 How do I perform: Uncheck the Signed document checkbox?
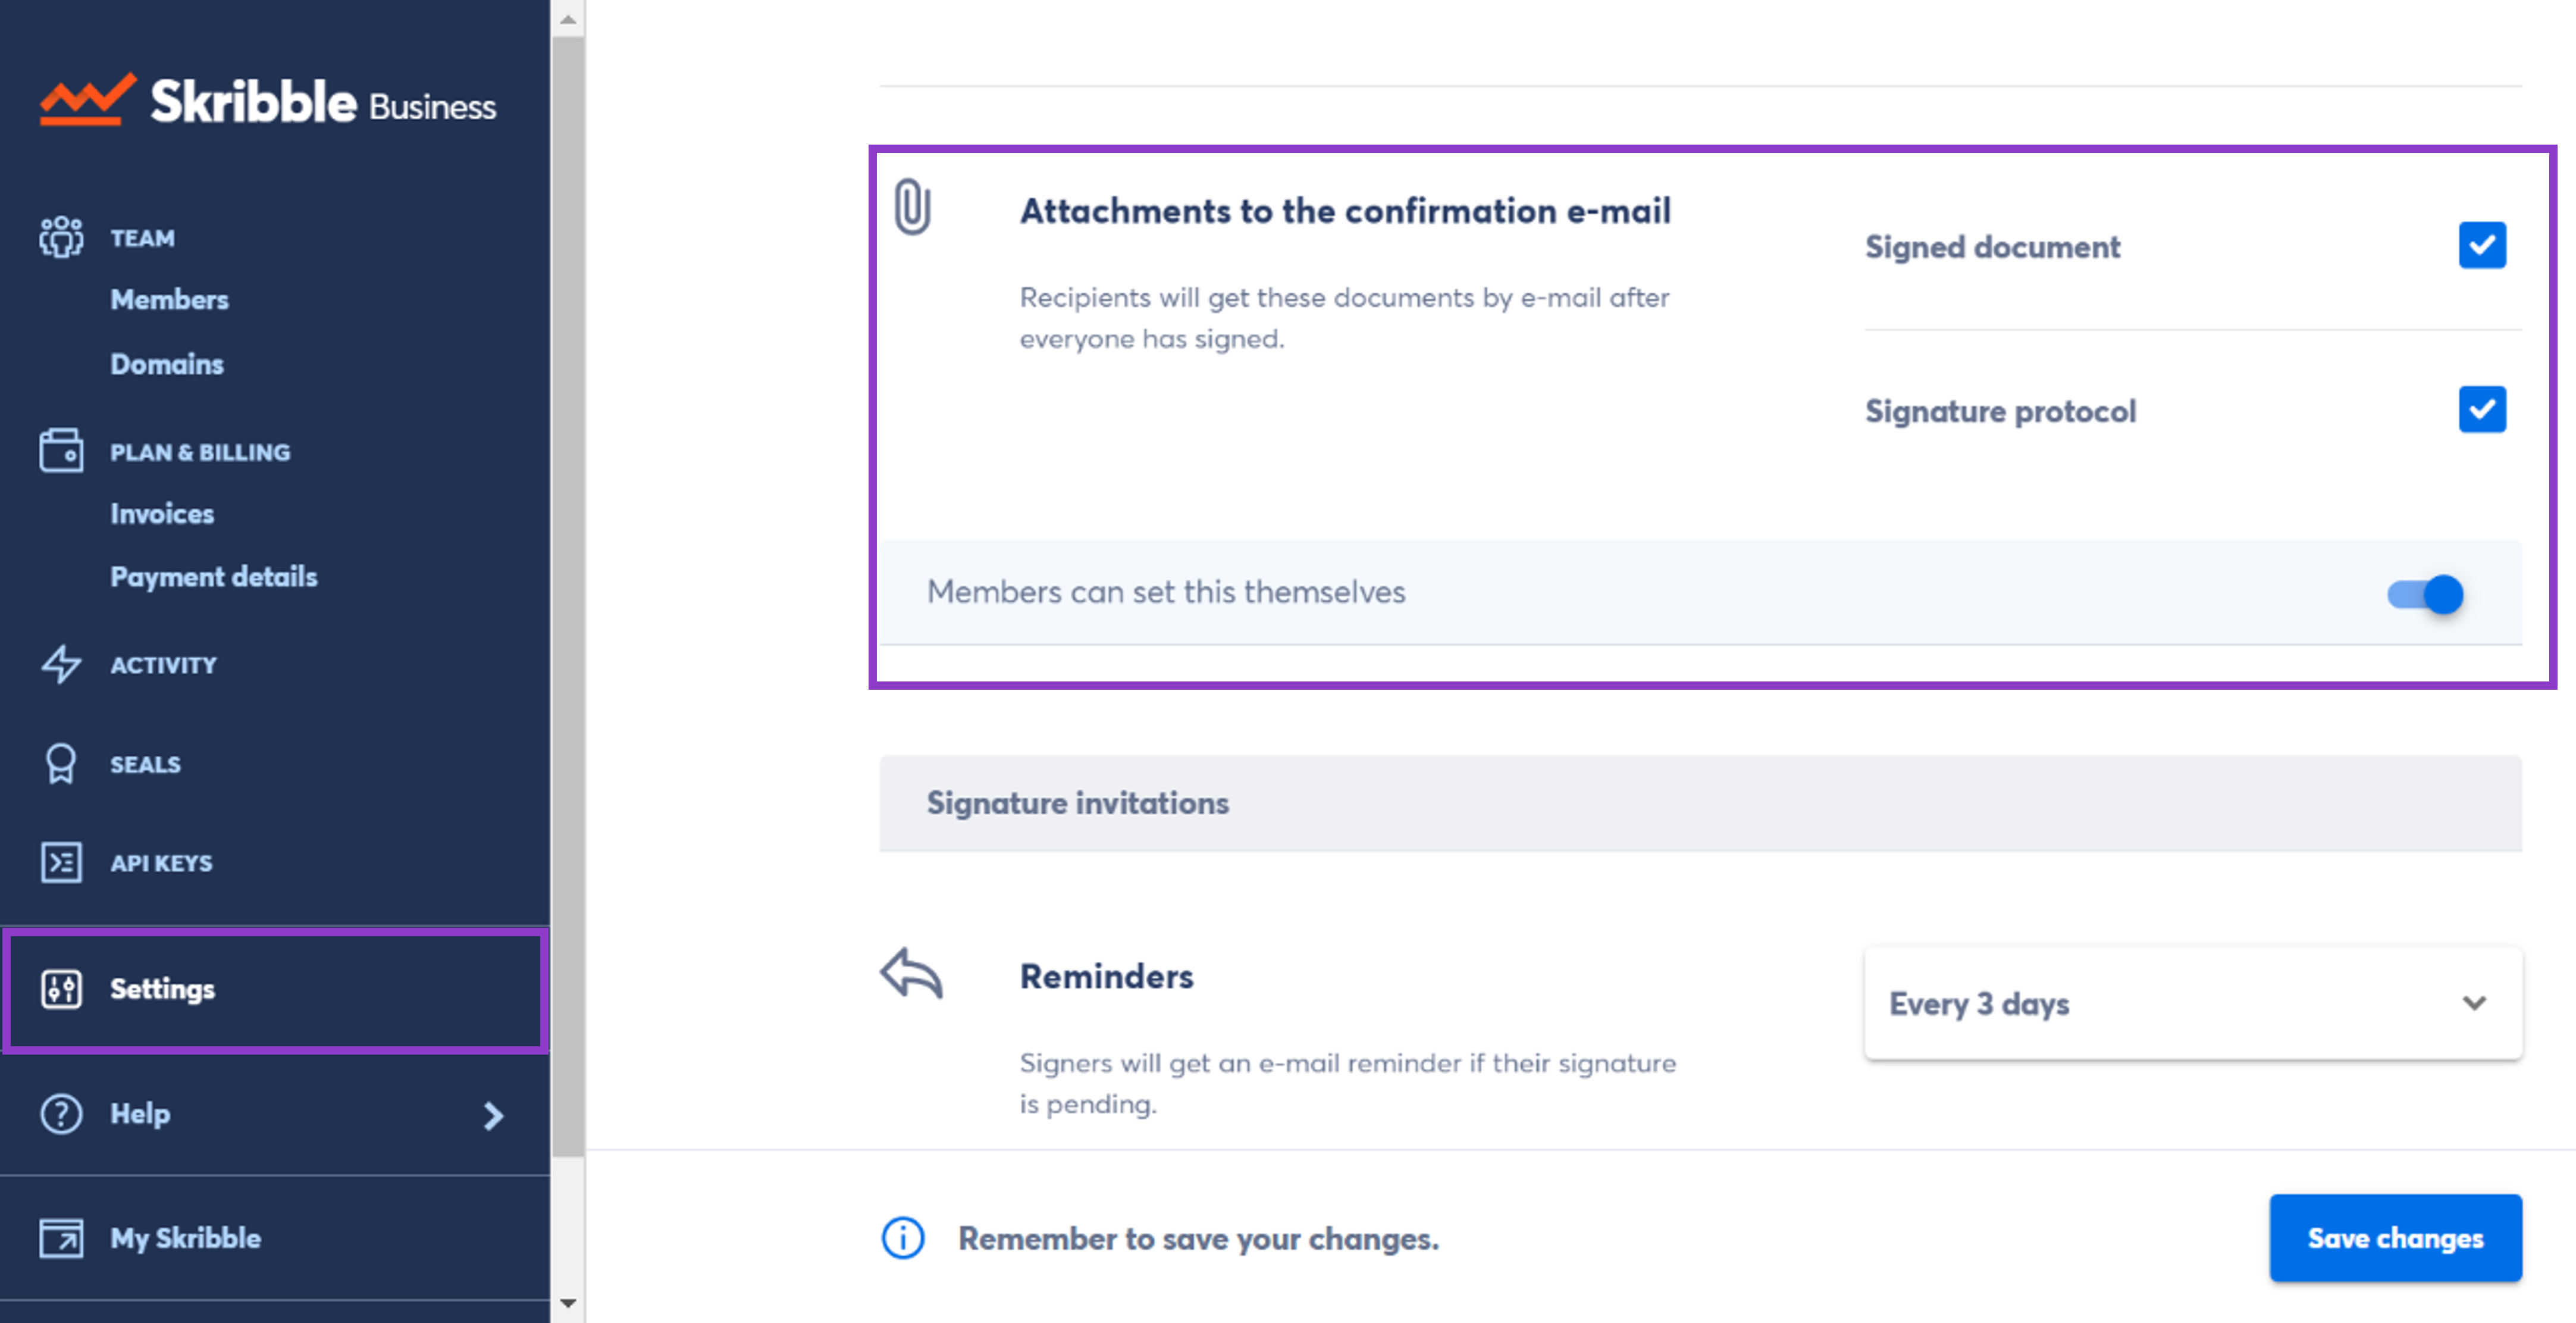2482,245
